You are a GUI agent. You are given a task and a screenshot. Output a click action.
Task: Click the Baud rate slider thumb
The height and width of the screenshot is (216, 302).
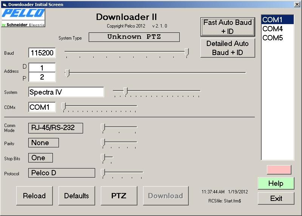[186, 52]
